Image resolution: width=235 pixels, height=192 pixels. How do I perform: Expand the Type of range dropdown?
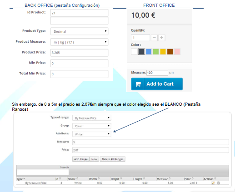pos(92,118)
